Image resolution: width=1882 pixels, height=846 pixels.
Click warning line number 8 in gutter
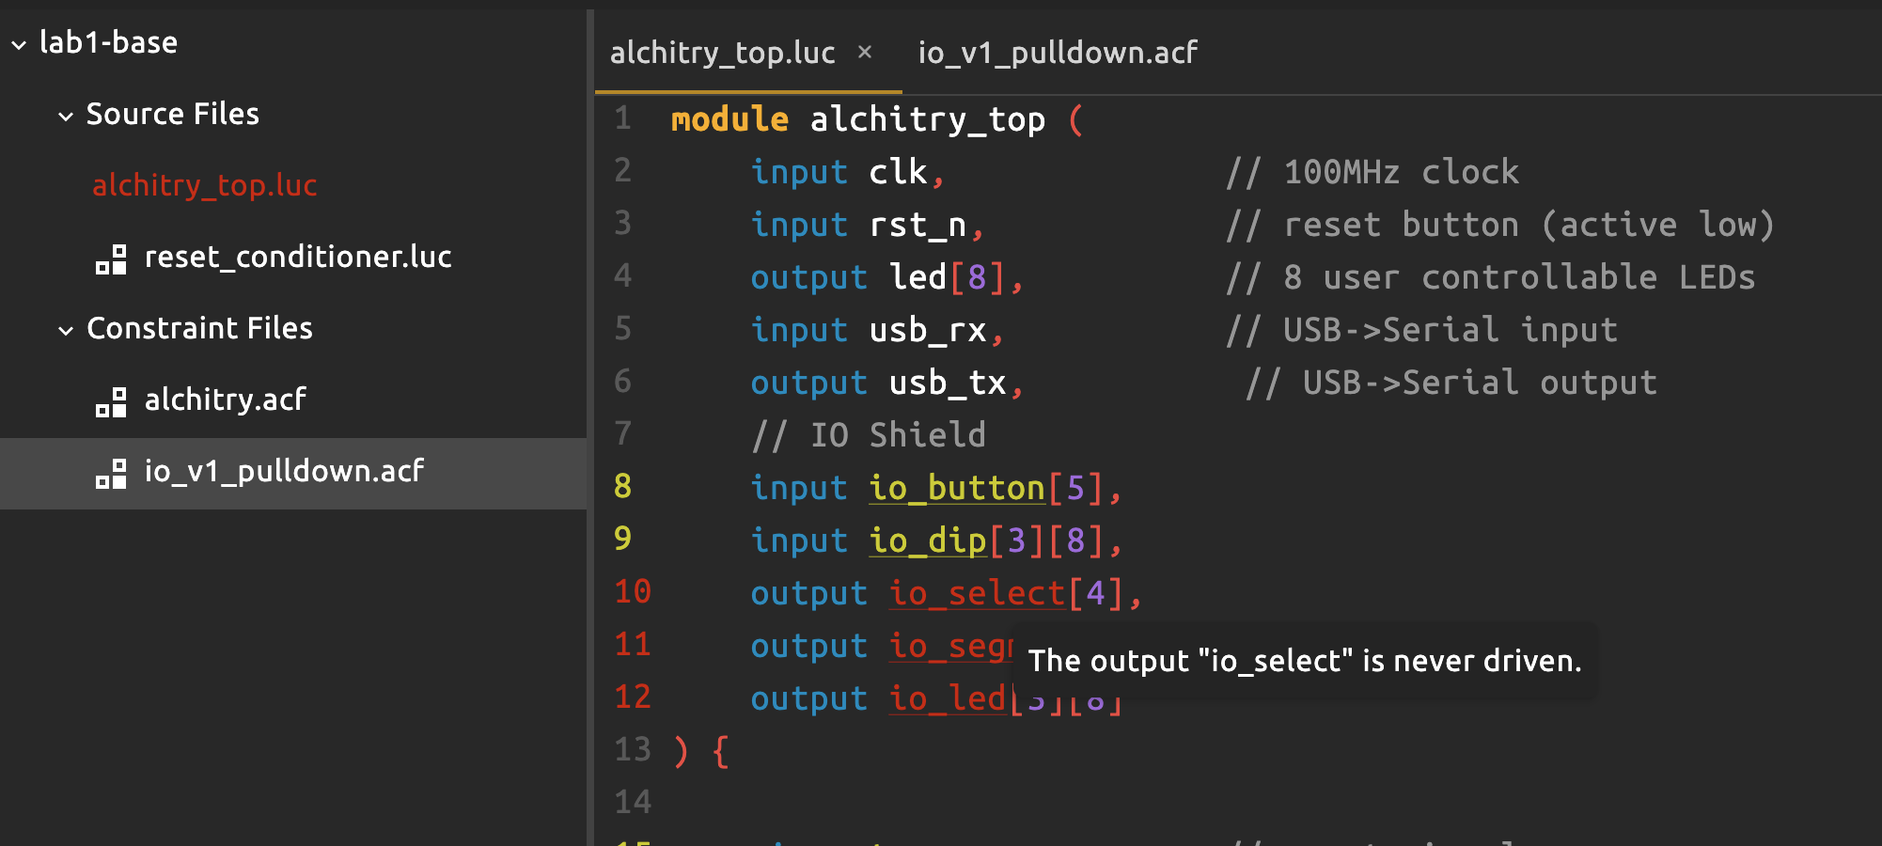(x=622, y=487)
